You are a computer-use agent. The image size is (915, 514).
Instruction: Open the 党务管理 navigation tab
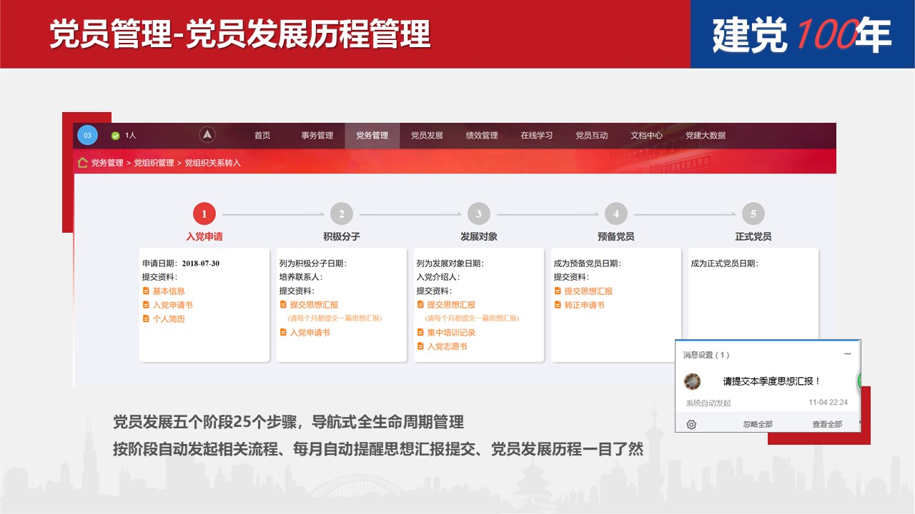click(372, 136)
